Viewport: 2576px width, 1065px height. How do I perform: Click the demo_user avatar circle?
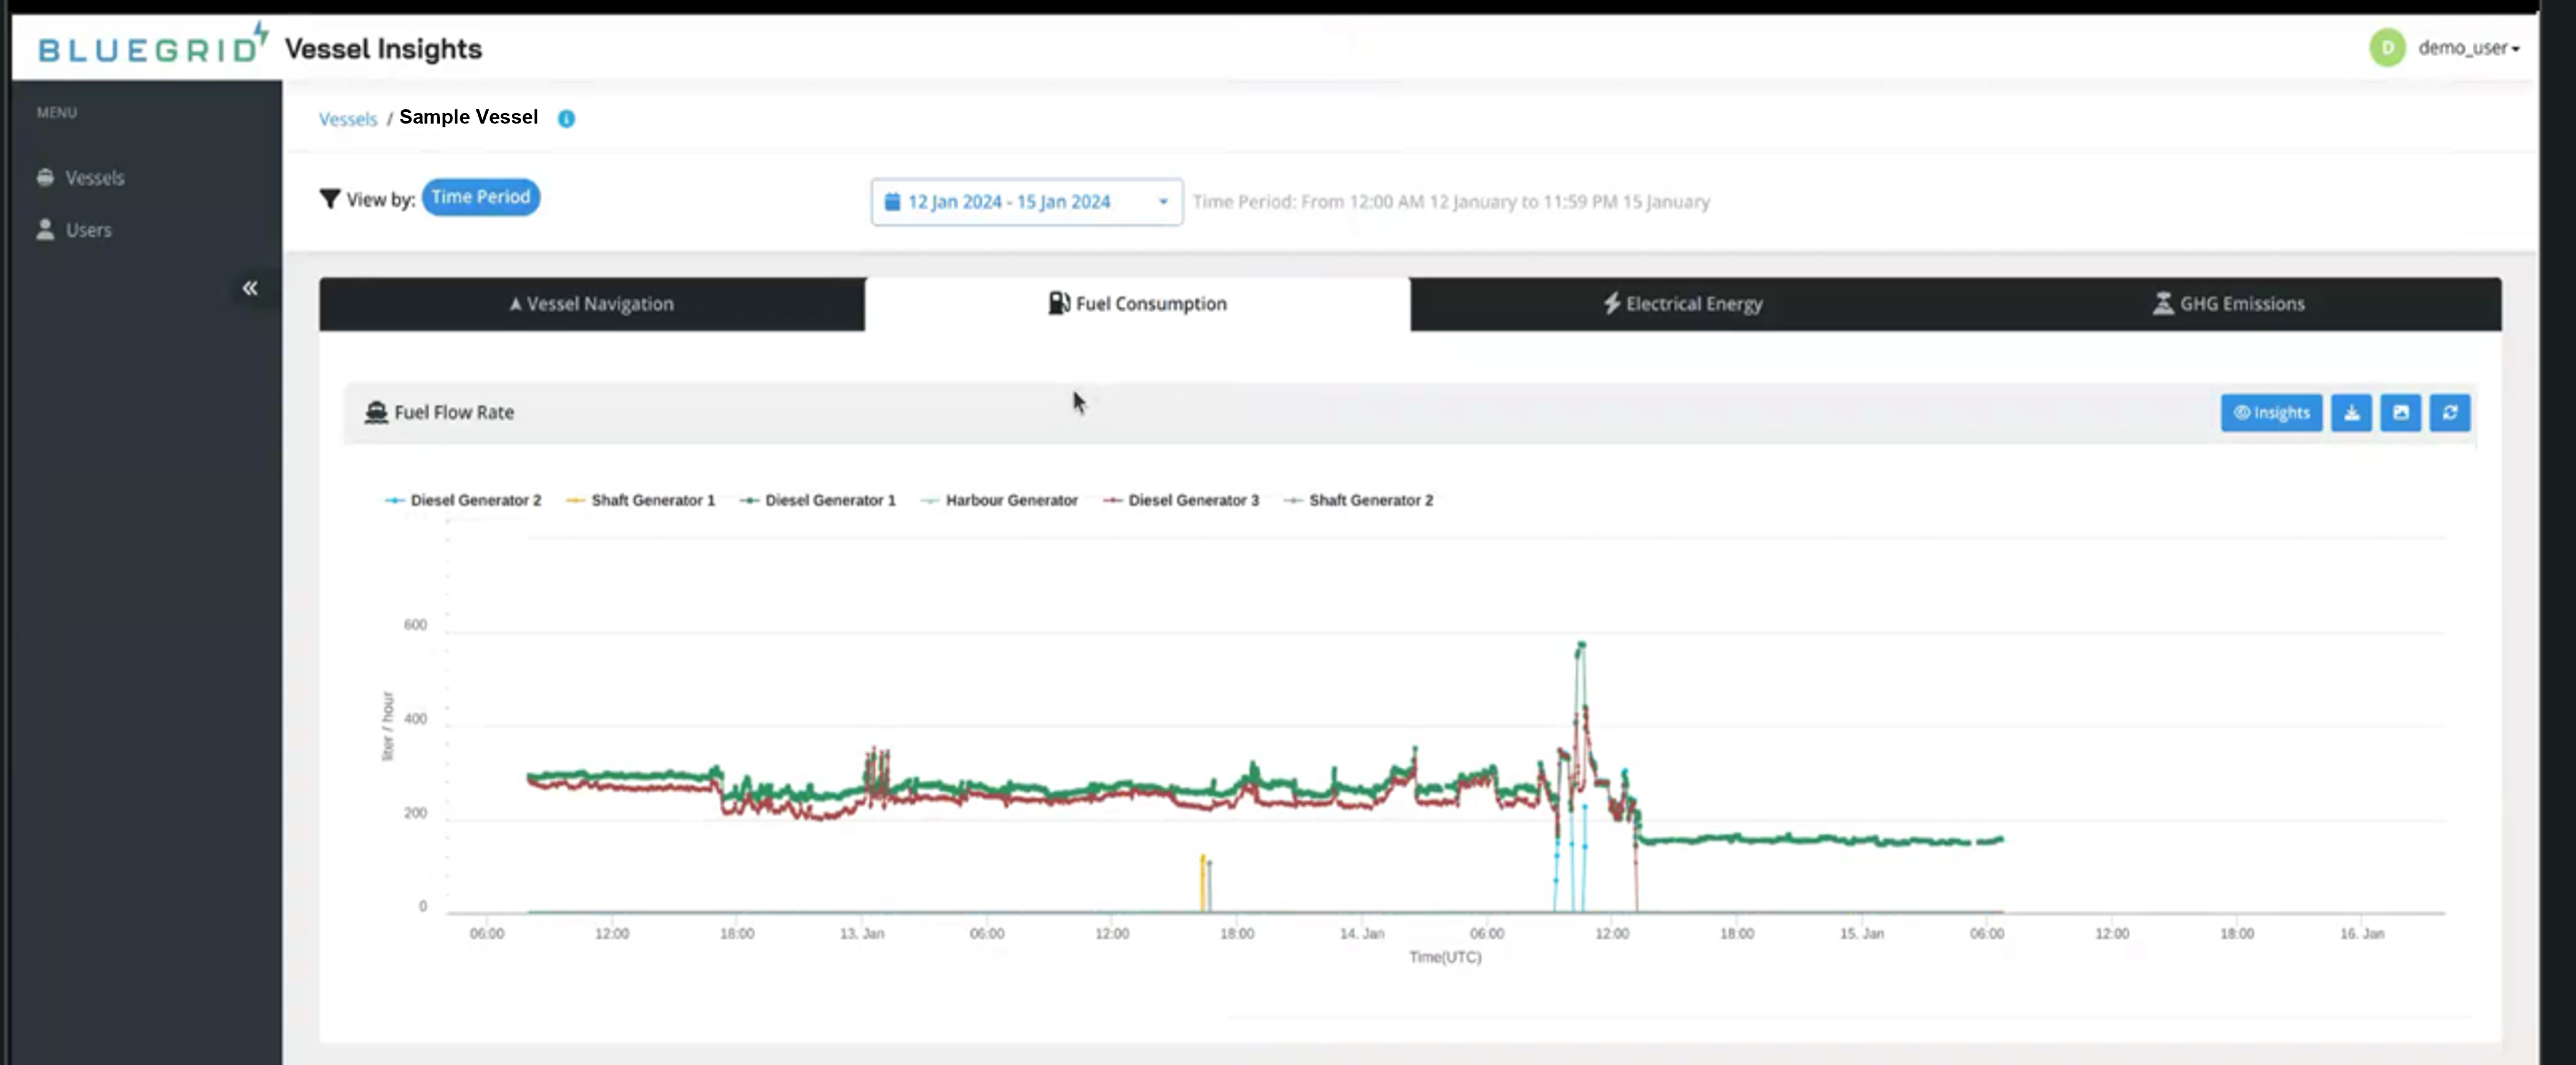(2387, 48)
